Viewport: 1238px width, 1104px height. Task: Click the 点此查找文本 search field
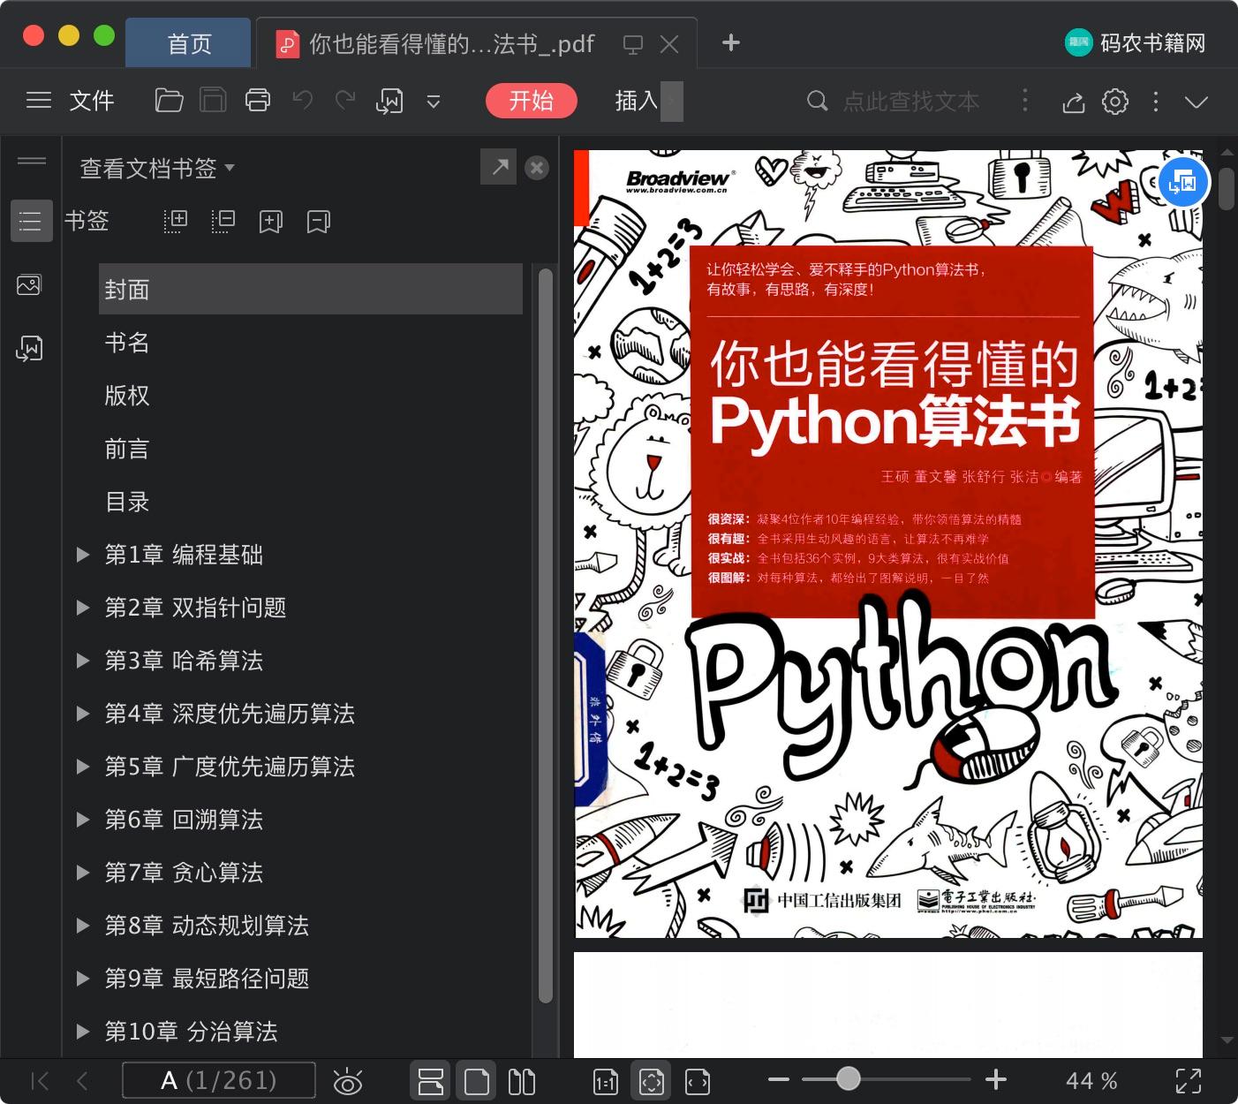(x=910, y=102)
